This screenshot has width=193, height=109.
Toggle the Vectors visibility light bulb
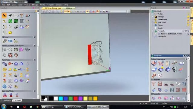tap(188, 14)
